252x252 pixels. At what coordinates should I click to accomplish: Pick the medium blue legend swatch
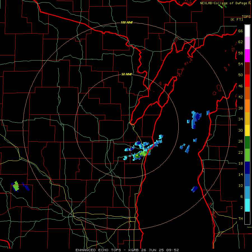coord(247,180)
